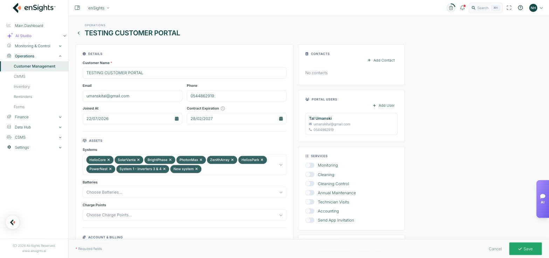549x258 pixels.
Task: Enable the Monitoring service toggle
Action: 310,165
